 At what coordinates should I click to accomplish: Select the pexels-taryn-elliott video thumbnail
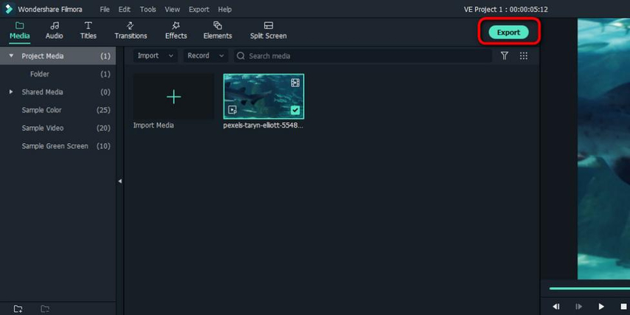coord(263,97)
